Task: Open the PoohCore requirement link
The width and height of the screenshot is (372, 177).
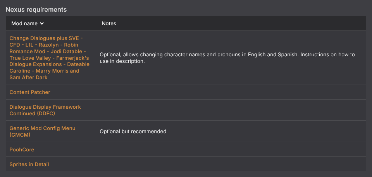Action: point(22,149)
